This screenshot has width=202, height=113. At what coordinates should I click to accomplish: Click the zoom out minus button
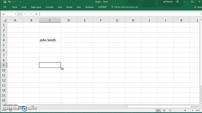[175, 110]
